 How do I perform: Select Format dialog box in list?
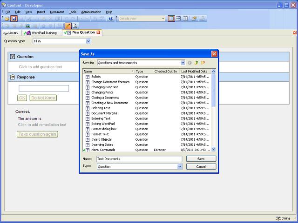tap(104, 129)
